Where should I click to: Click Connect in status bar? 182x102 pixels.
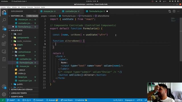(38, 100)
